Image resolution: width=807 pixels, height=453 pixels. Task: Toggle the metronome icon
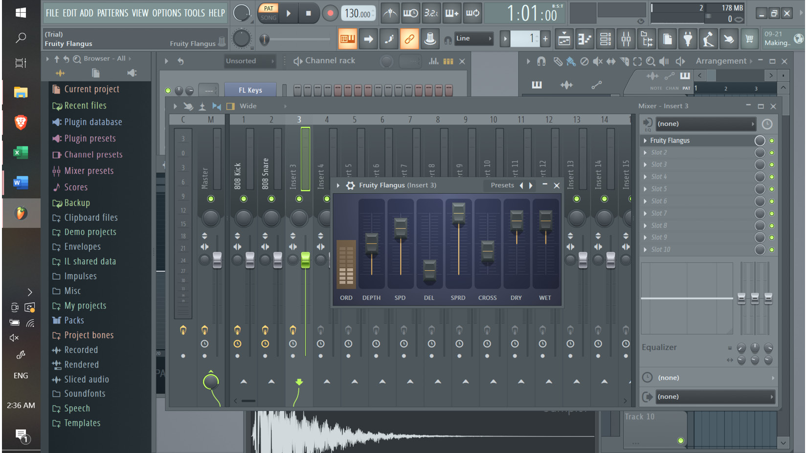[390, 13]
